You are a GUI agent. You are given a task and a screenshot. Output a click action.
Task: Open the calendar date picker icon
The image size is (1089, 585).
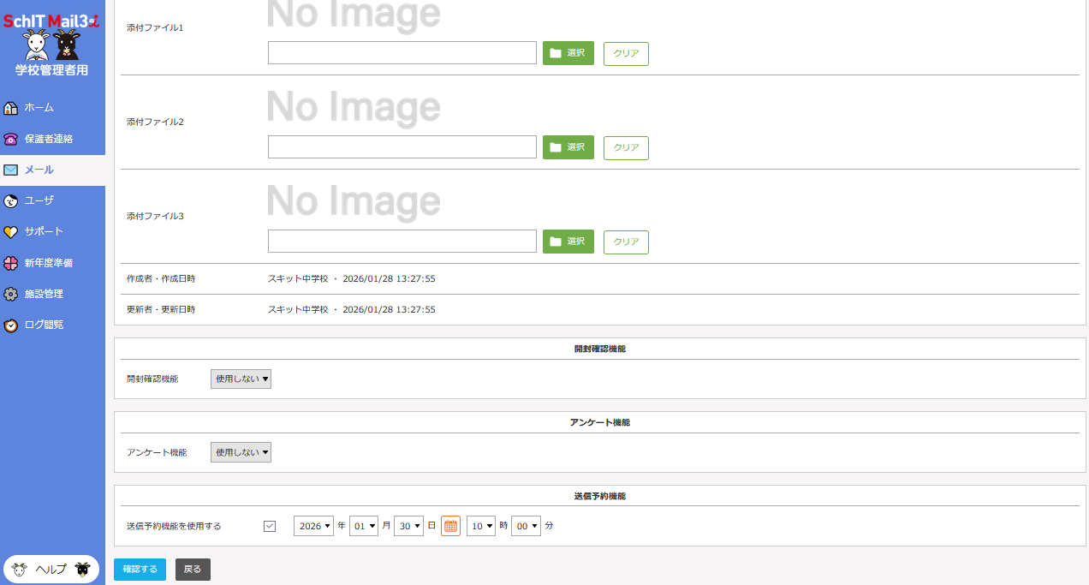point(450,526)
